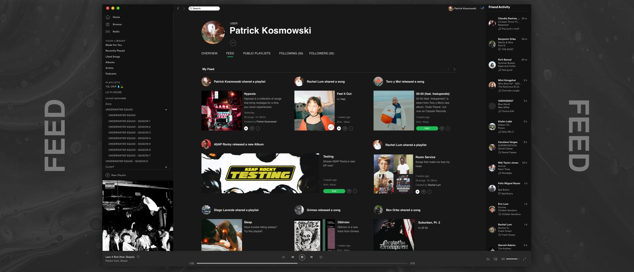Open more options for 50-50
Image resolution: width=634 pixels, height=272 pixels.
coord(448,128)
